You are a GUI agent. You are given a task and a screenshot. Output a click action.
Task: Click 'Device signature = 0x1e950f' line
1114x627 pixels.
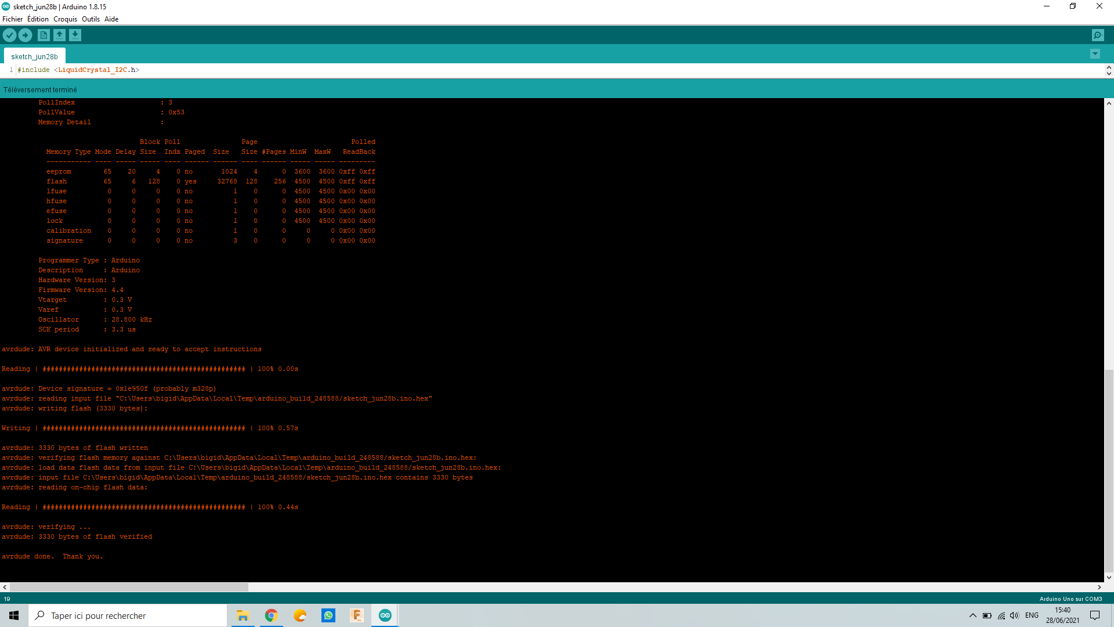[x=109, y=388]
